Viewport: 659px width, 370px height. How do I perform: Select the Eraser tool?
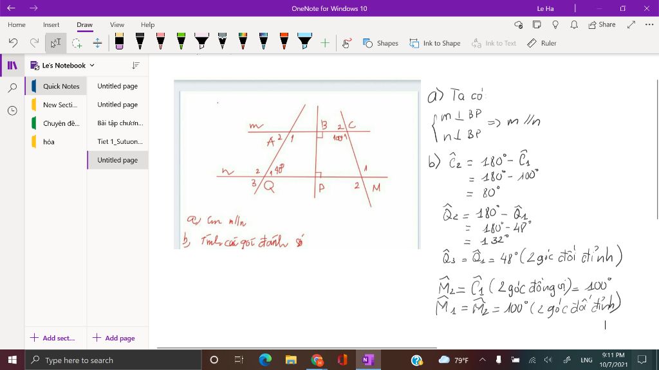click(119, 42)
